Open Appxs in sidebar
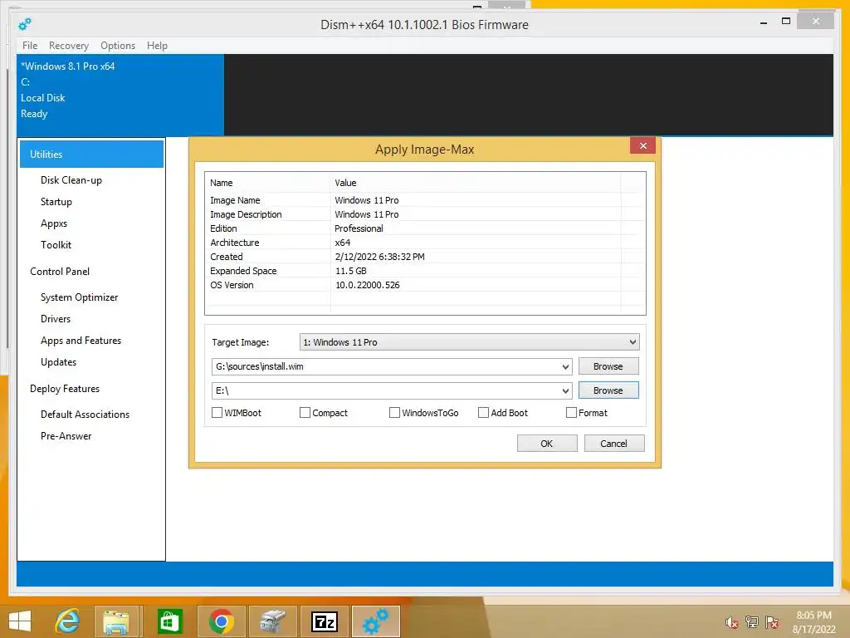The height and width of the screenshot is (638, 850). click(54, 223)
